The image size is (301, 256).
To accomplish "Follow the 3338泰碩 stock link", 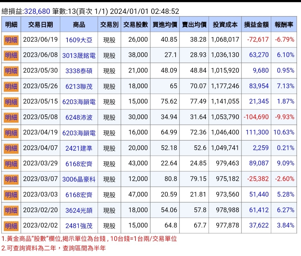I will [x=79, y=71].
